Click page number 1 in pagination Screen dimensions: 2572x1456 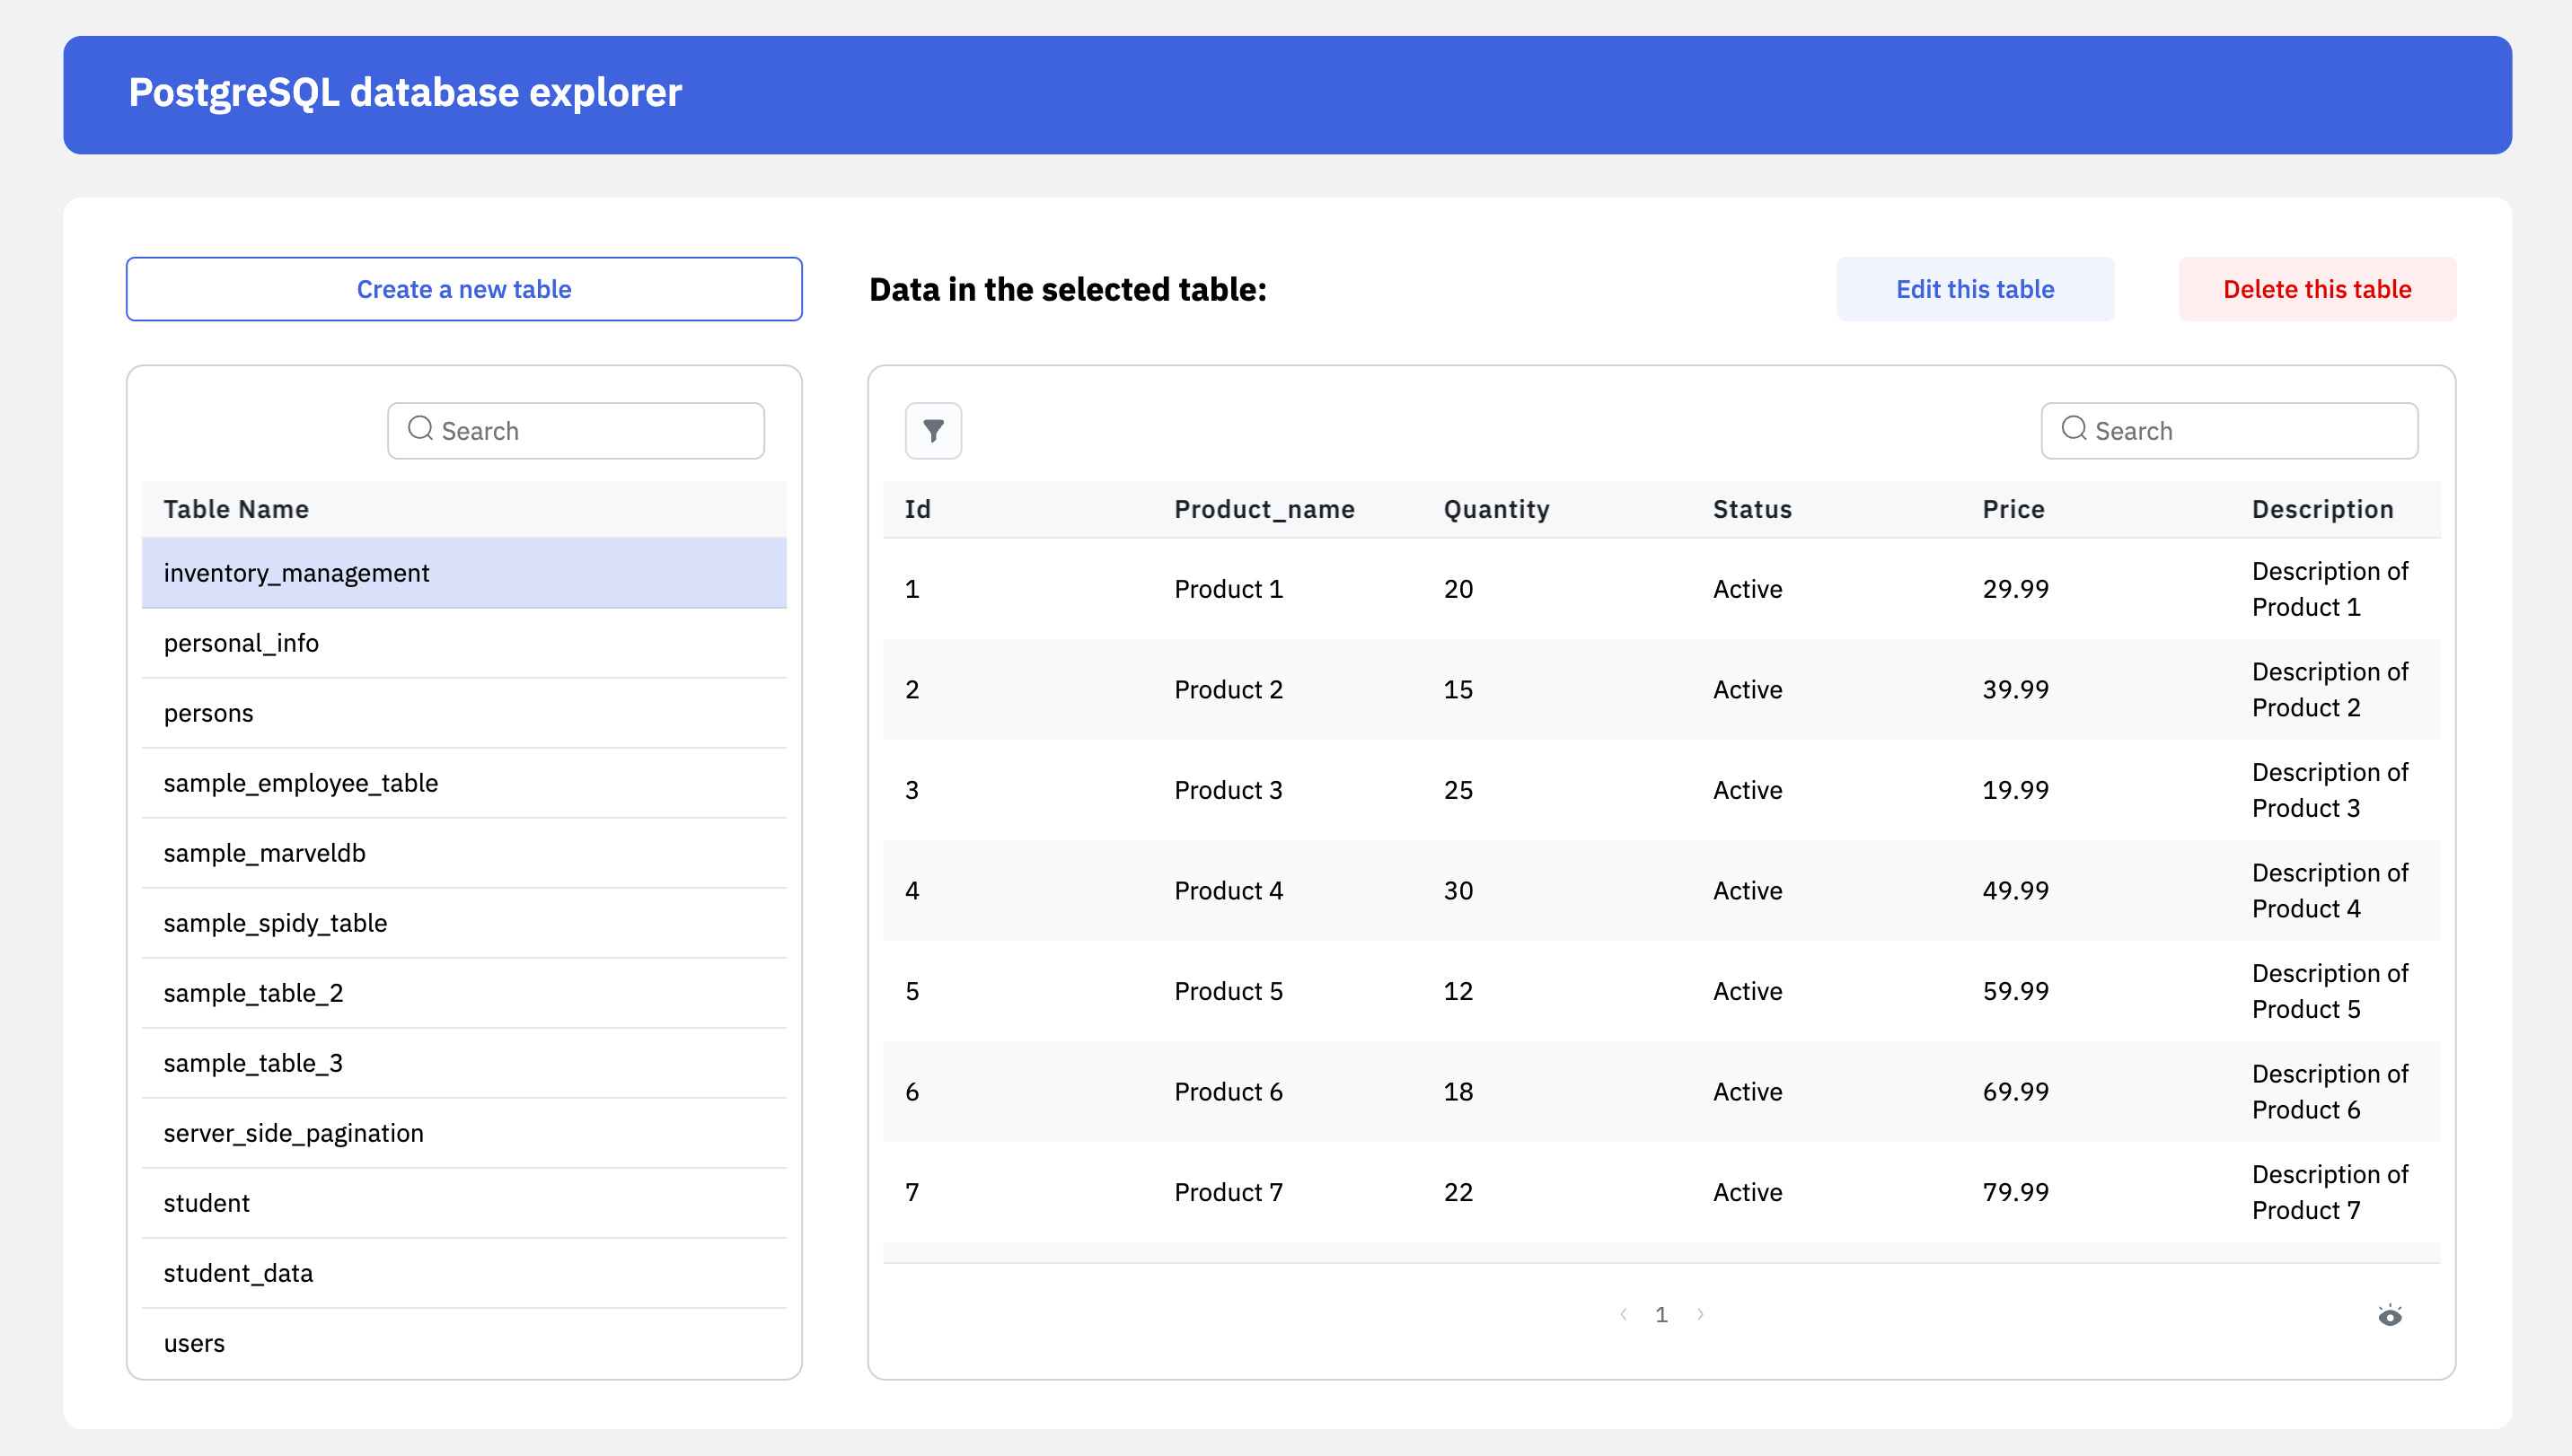click(x=1660, y=1314)
